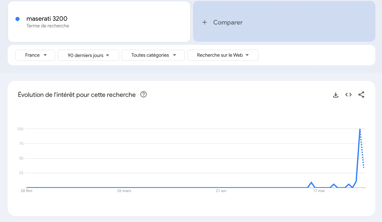Screen dimensions: 382x222
Task: Open the help question mark icon
Action: click(x=144, y=94)
